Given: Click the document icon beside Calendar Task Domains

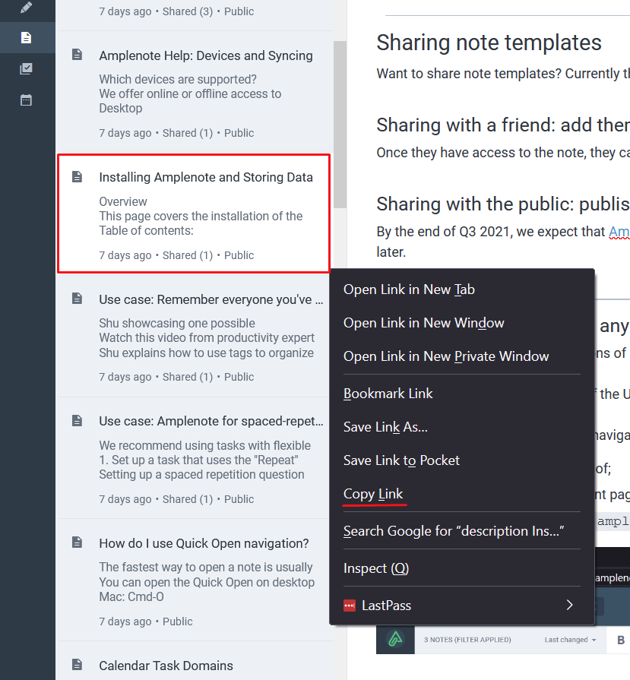Looking at the screenshot, I should pyautogui.click(x=78, y=664).
